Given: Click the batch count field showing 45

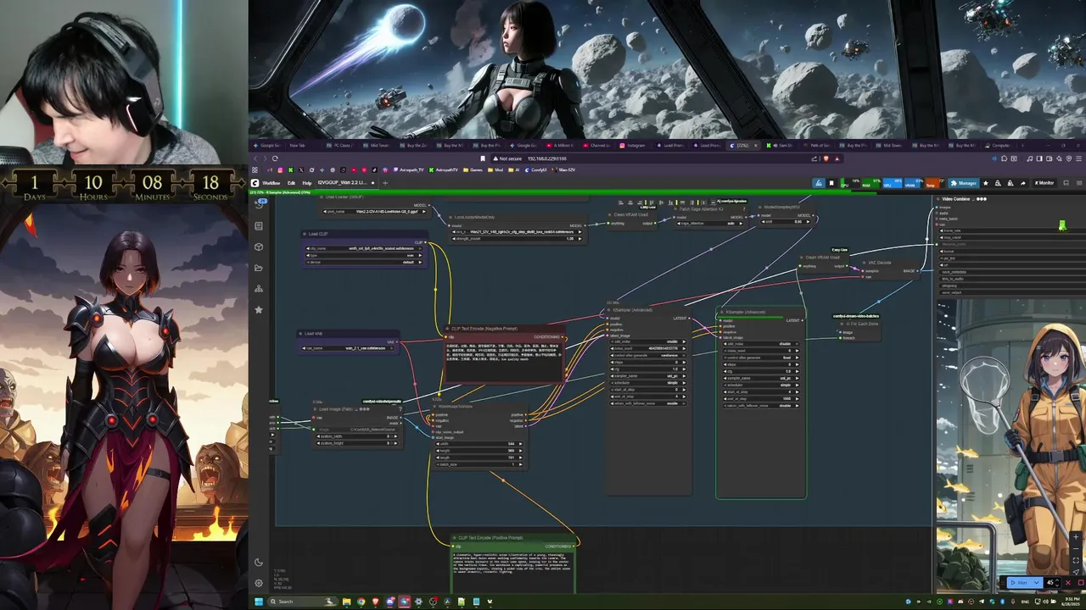Looking at the screenshot, I should pyautogui.click(x=1053, y=583).
